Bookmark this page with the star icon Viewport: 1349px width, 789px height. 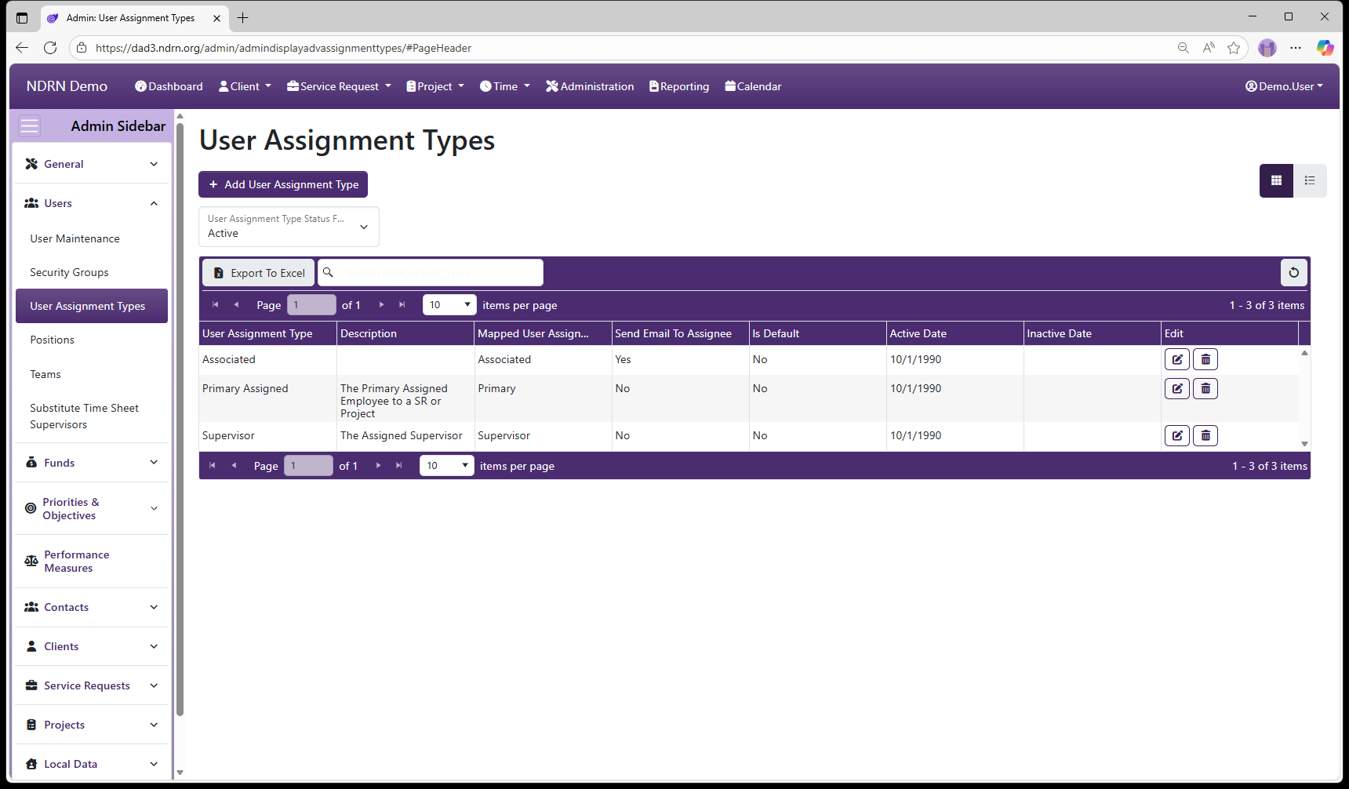[x=1234, y=48]
